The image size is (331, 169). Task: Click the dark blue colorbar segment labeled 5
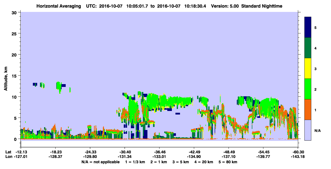(x=308, y=27)
